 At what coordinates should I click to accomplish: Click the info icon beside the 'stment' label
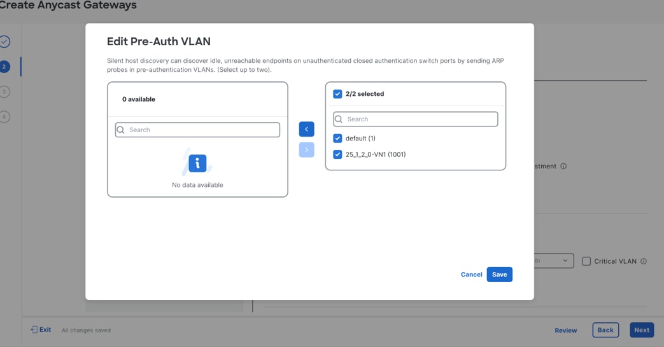[563, 166]
